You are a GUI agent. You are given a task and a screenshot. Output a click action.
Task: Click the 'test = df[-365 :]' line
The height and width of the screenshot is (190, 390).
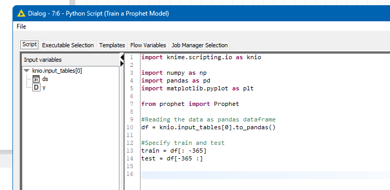(x=172, y=158)
